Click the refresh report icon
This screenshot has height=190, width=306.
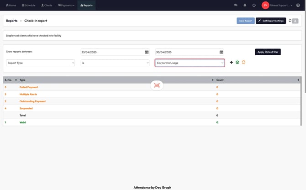click(290, 21)
